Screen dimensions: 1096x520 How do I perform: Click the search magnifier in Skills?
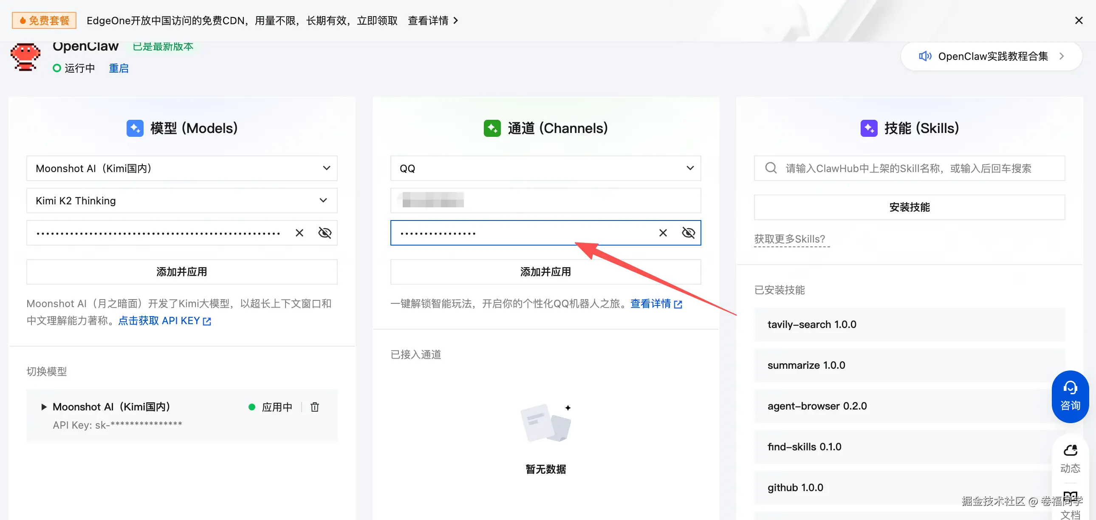point(771,168)
